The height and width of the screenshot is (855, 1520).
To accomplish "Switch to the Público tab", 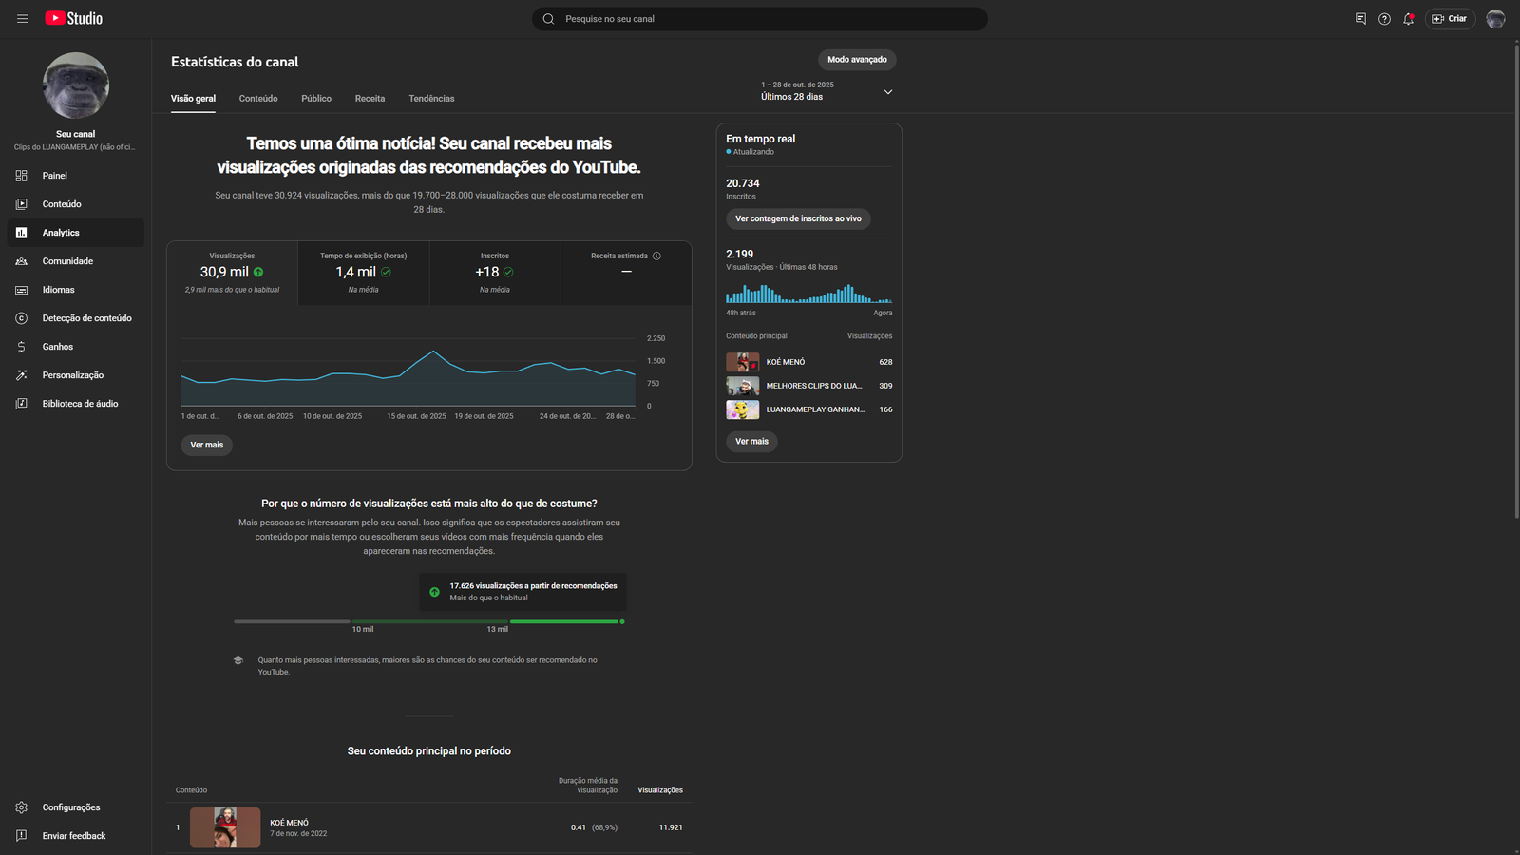I will pyautogui.click(x=316, y=99).
